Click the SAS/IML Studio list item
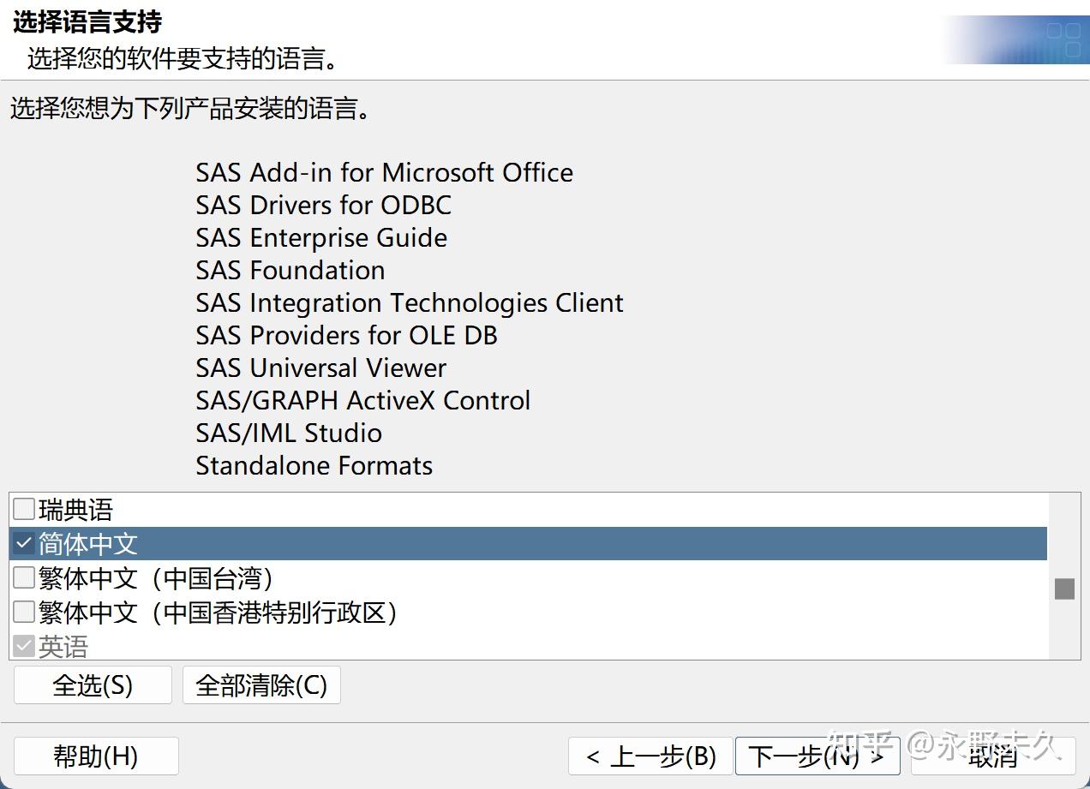Viewport: 1090px width, 789px height. tap(289, 433)
